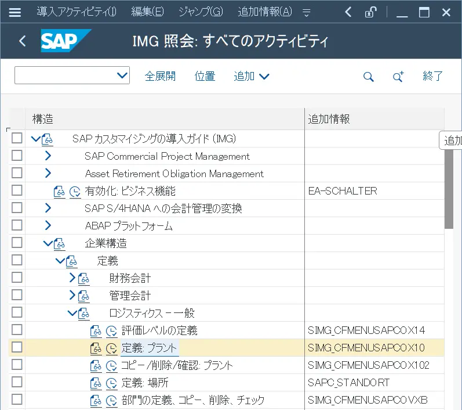Open documentation icon for 企業構造 node
Image resolution: width=462 pixels, height=410 pixels.
coord(60,244)
